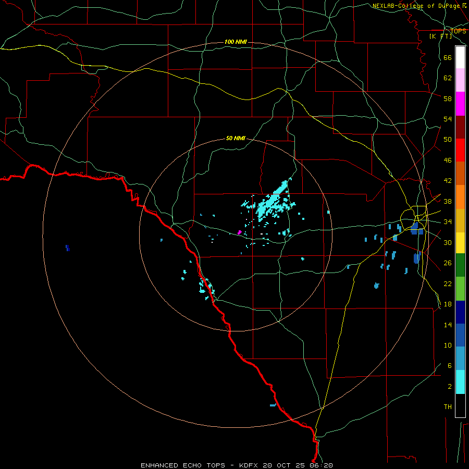Click the gold legend swatch
Screen dimensions: 469x469
tap(460, 220)
